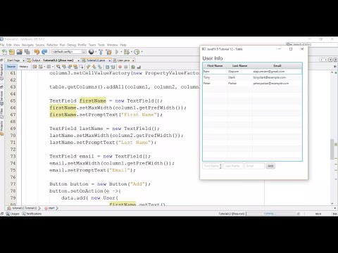Viewport: 338px width, 253px height.
Task: Click the Toggle Rectangular Selection icon
Action: (x=81, y=67)
